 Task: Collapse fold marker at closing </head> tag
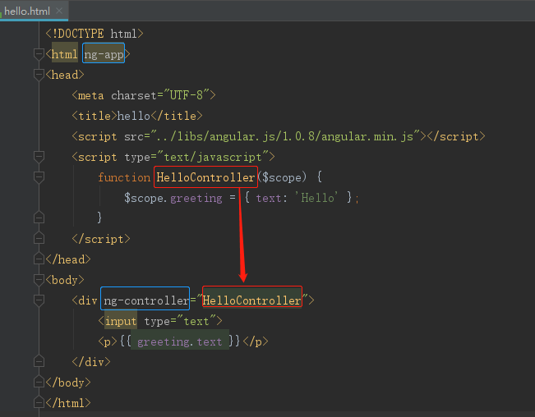click(39, 259)
